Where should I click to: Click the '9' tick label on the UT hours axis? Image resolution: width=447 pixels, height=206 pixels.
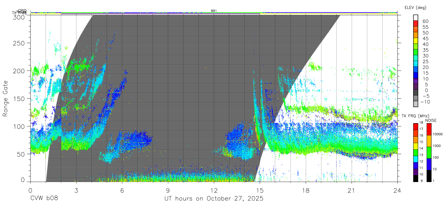click(168, 190)
